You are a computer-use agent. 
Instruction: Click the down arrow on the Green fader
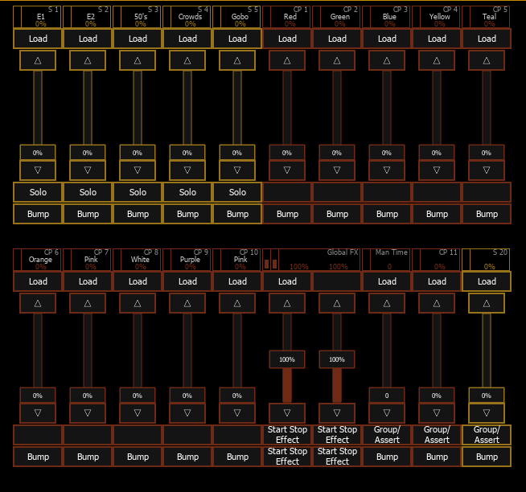tap(337, 170)
